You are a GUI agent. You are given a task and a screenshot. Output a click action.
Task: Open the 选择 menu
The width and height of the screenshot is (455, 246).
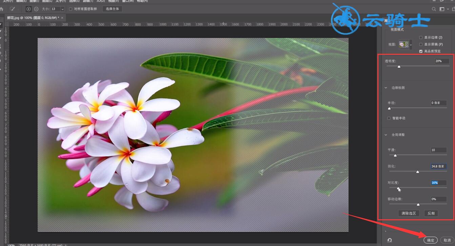tap(74, 1)
